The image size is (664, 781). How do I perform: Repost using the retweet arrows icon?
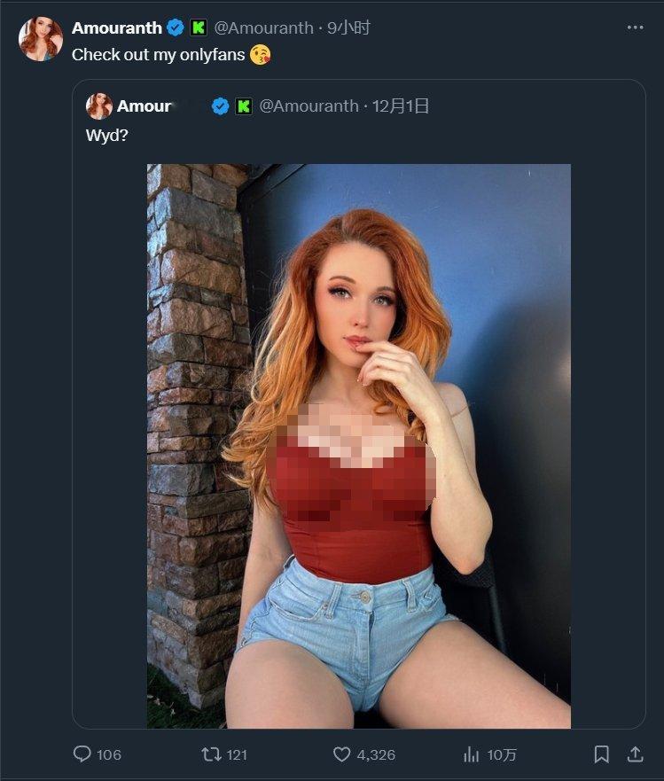click(211, 754)
